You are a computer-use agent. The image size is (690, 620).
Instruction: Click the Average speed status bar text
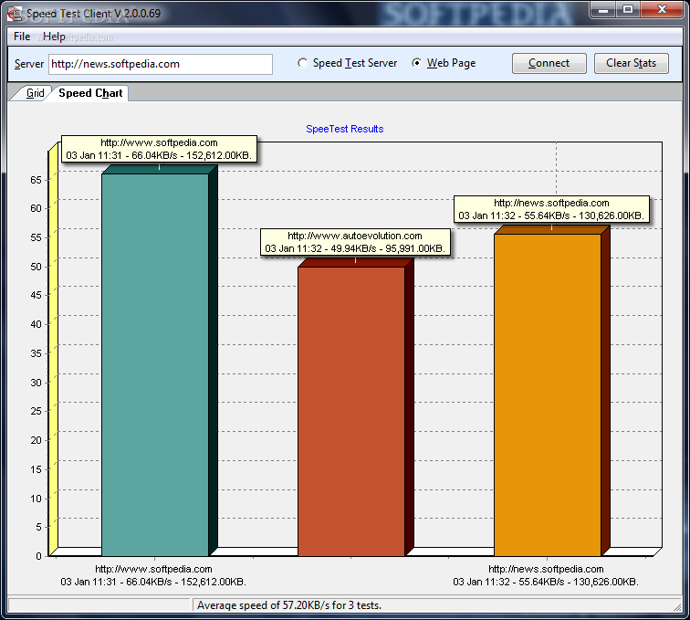click(x=289, y=605)
